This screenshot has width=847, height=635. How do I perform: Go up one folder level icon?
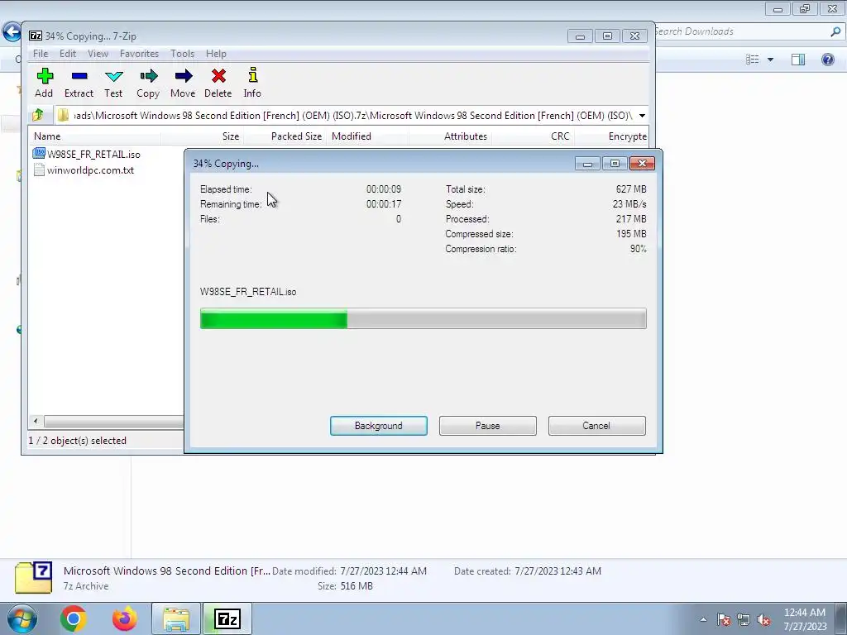38,115
